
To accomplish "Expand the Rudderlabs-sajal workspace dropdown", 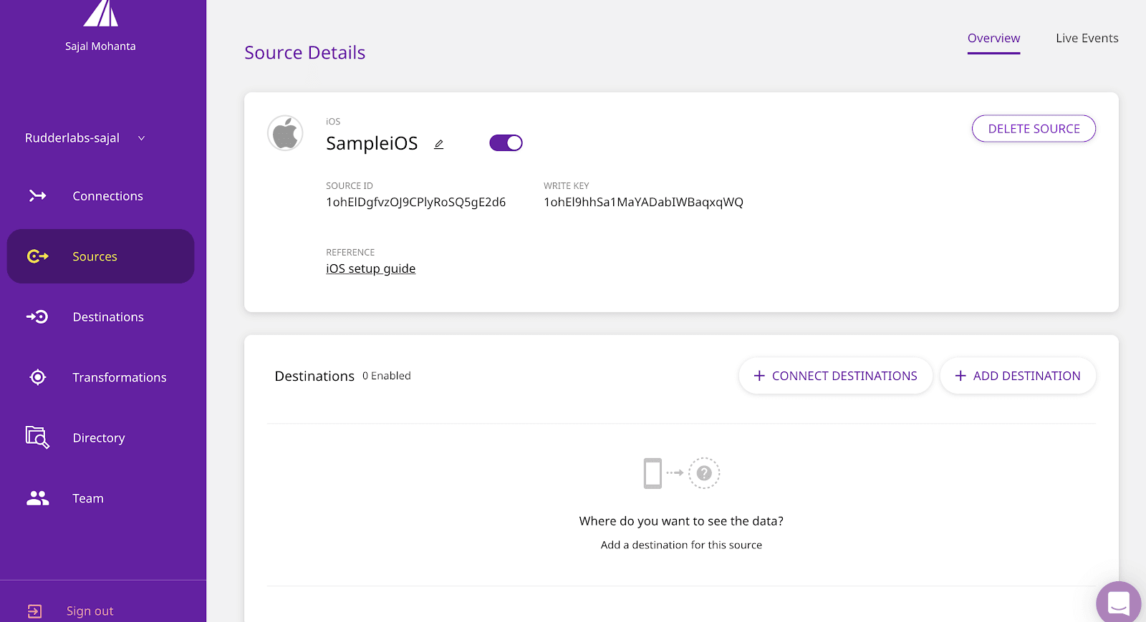I will pos(141,138).
